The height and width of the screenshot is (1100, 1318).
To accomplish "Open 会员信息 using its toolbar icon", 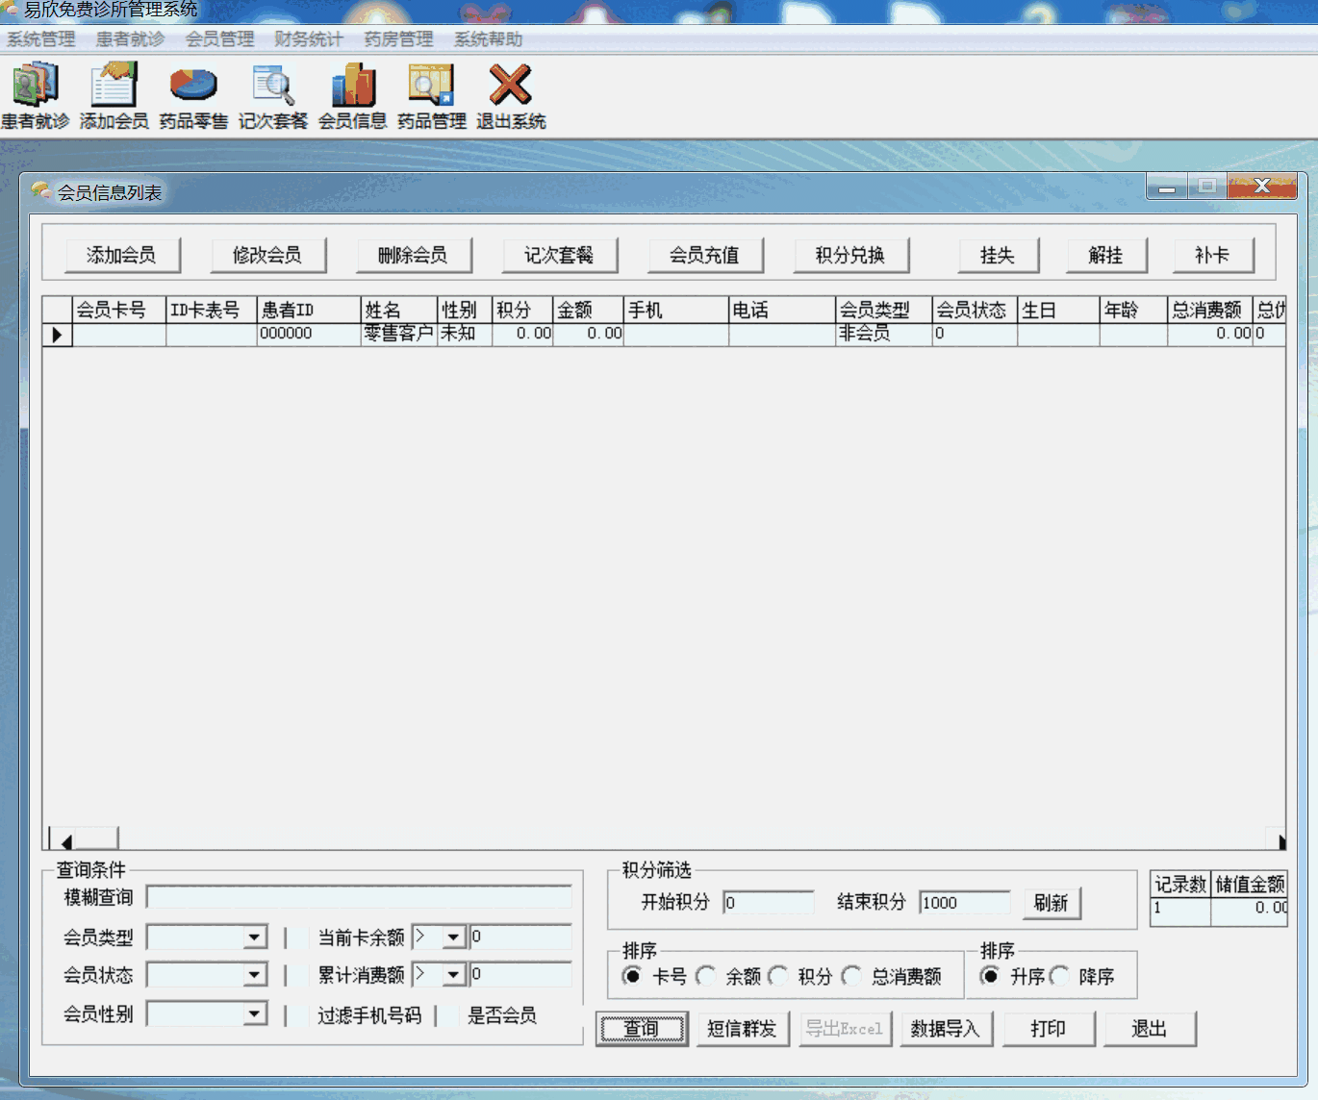I will coord(352,91).
